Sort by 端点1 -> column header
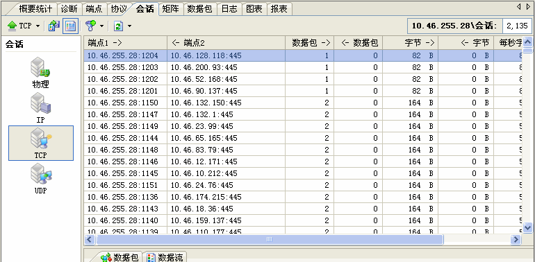 pos(126,42)
